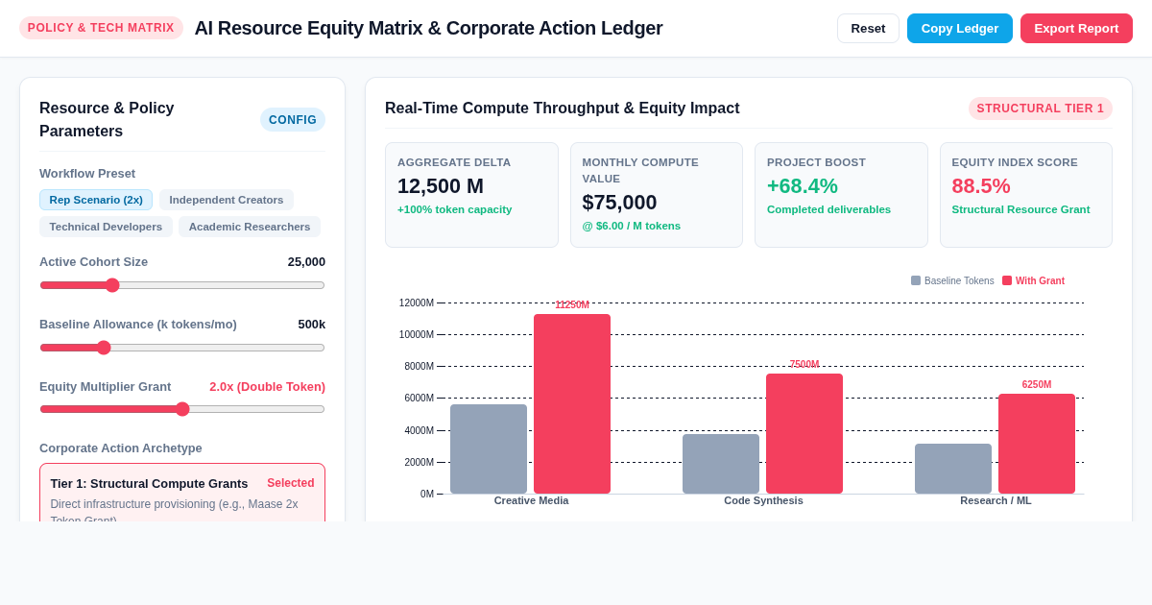
Task: Select Tier 1: Structural Compute Grants card
Action: [182, 494]
